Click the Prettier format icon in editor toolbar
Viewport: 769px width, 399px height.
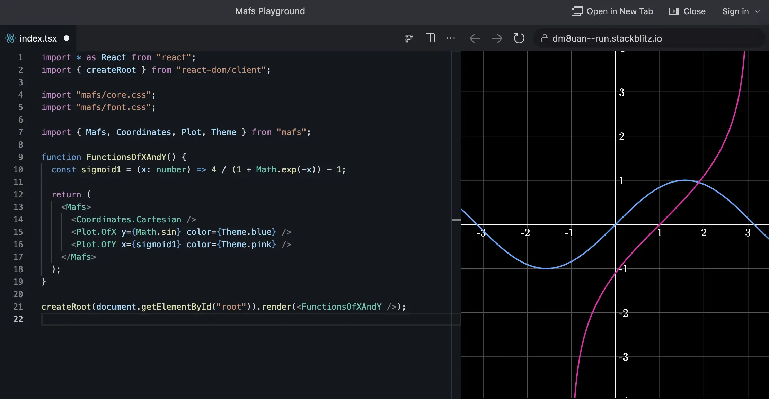409,38
